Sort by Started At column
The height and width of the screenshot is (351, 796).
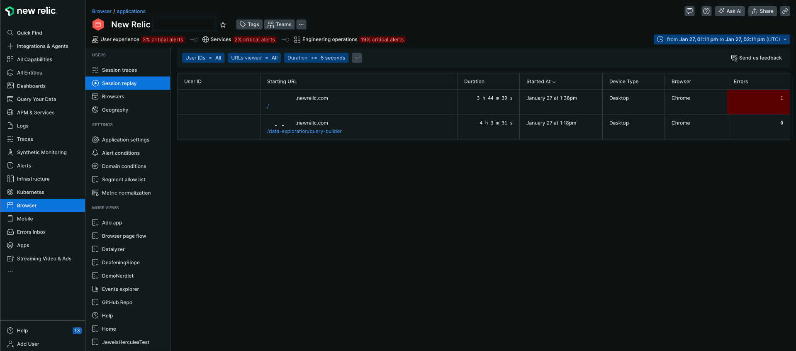[540, 82]
